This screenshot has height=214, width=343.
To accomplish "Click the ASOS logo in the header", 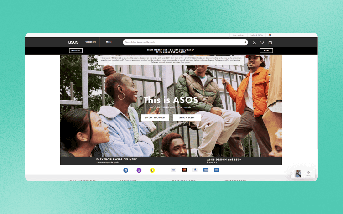I will 73,42.
